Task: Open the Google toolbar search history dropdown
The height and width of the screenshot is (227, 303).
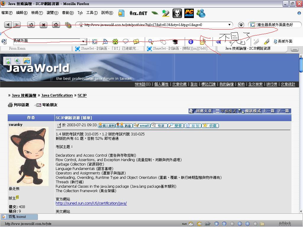Action: [83, 42]
